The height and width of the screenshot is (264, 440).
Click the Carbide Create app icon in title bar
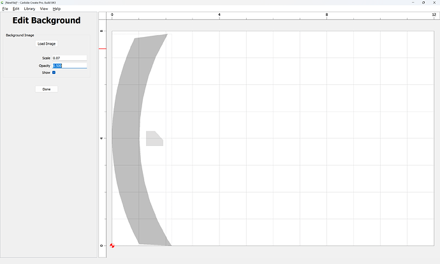3,3
